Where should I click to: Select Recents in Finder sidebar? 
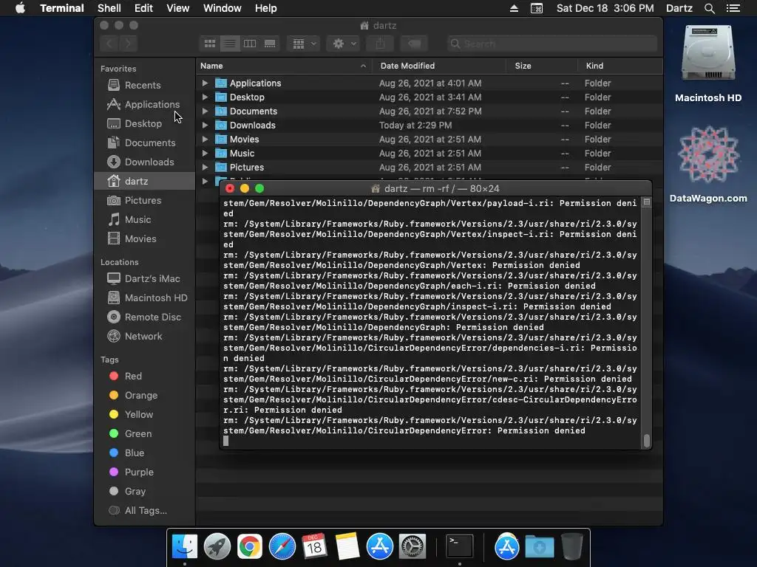144,85
